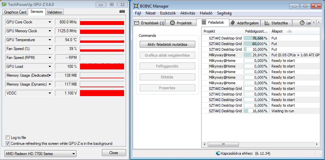This screenshot has width=325, height=160.
Task: Click the task list horizontal scrollbar thumb
Action: (223, 144)
